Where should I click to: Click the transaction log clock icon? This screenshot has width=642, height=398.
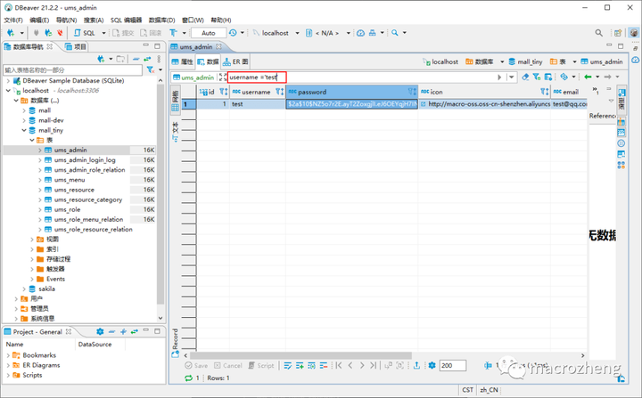(x=233, y=33)
